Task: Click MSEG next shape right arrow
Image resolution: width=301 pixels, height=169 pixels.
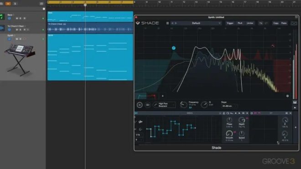Action: 239,113
